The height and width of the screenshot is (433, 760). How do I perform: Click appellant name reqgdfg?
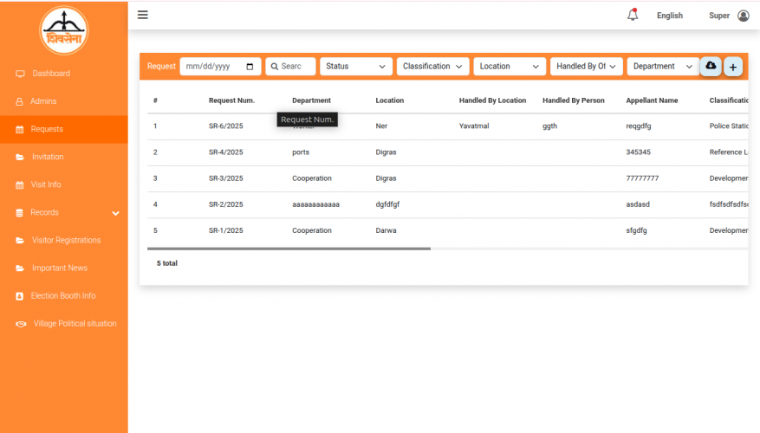639,126
